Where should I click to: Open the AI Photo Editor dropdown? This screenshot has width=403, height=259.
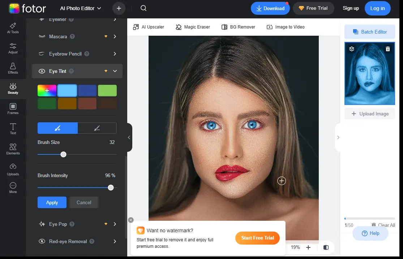pos(81,8)
